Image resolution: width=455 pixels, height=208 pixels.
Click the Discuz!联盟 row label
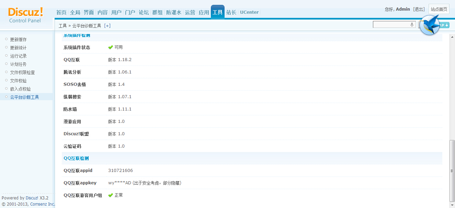76,134
